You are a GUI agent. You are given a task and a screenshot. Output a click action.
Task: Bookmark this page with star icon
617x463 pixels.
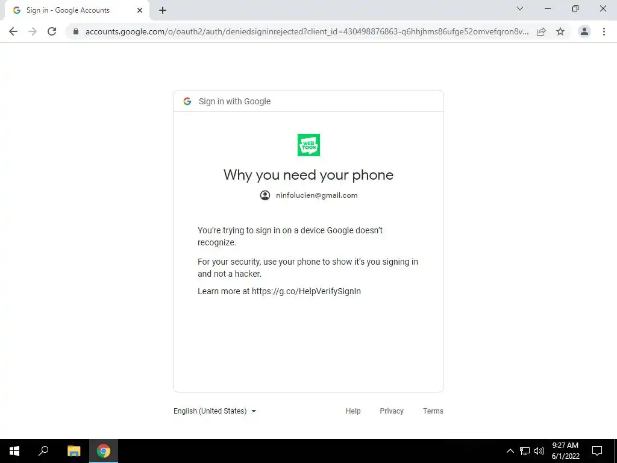(560, 31)
